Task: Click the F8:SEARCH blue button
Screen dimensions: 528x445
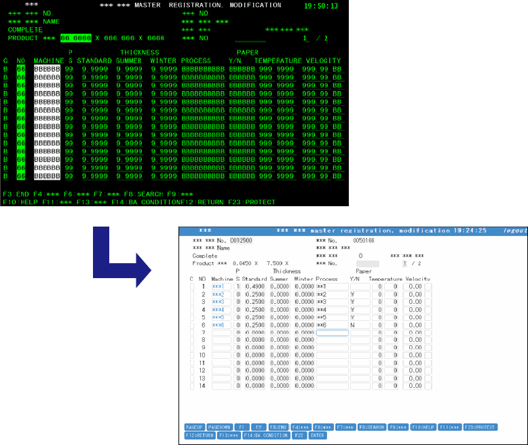Action: tap(372, 427)
